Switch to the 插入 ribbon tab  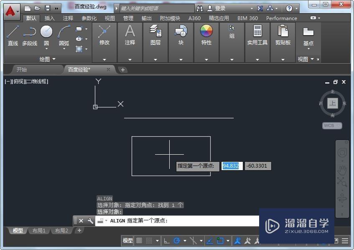pos(49,18)
